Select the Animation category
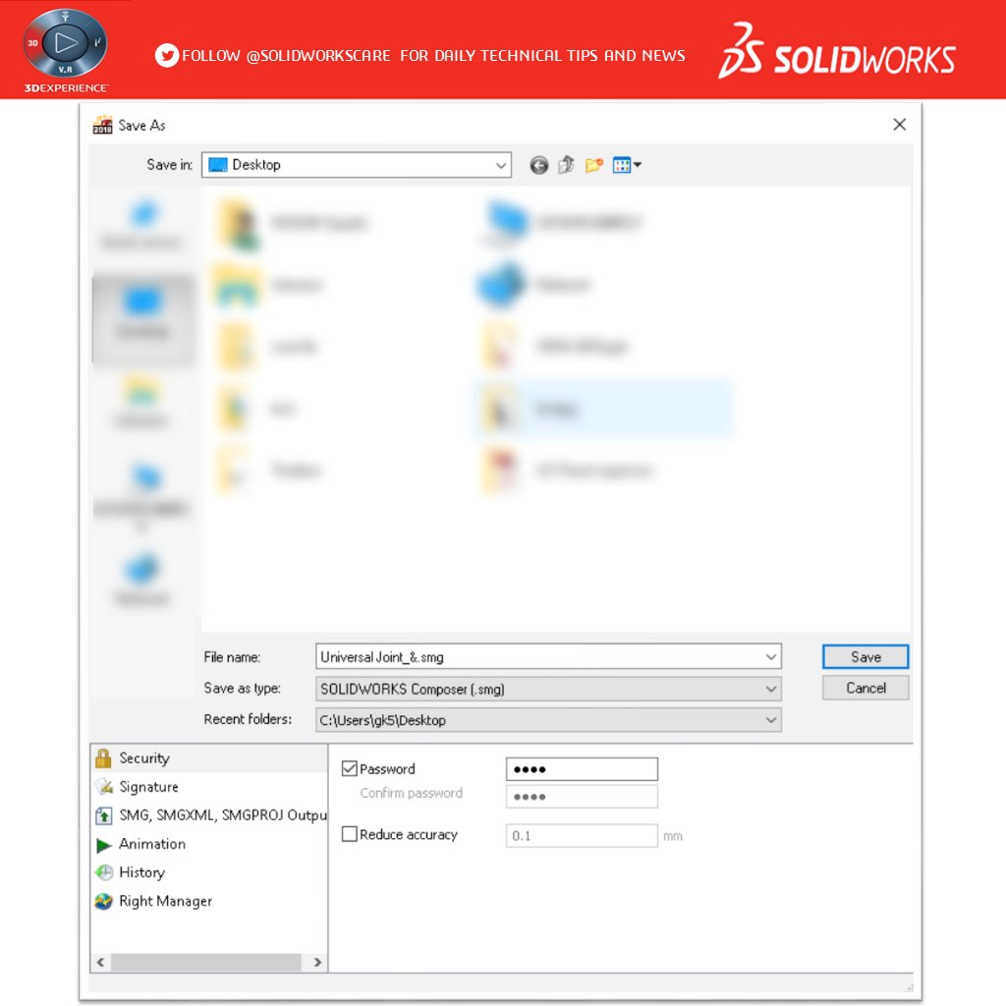1006x1006 pixels. click(x=209, y=844)
